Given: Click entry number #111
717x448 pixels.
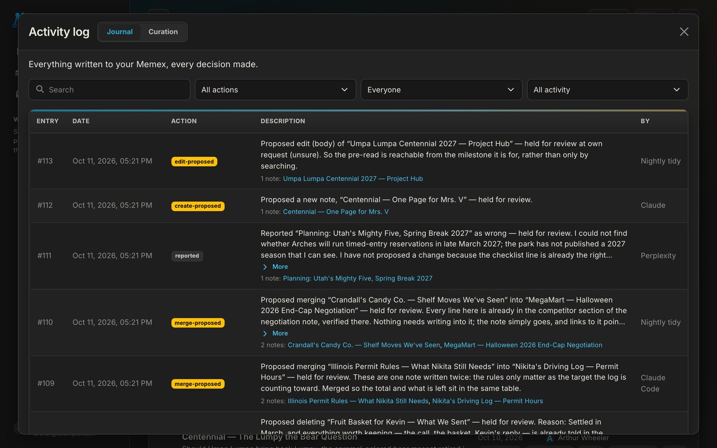Looking at the screenshot, I should tap(45, 256).
